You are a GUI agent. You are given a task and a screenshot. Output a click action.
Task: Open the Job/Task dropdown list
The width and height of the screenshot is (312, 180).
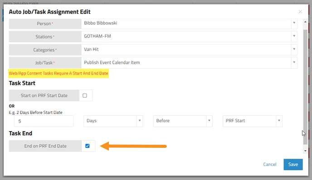click(x=189, y=62)
